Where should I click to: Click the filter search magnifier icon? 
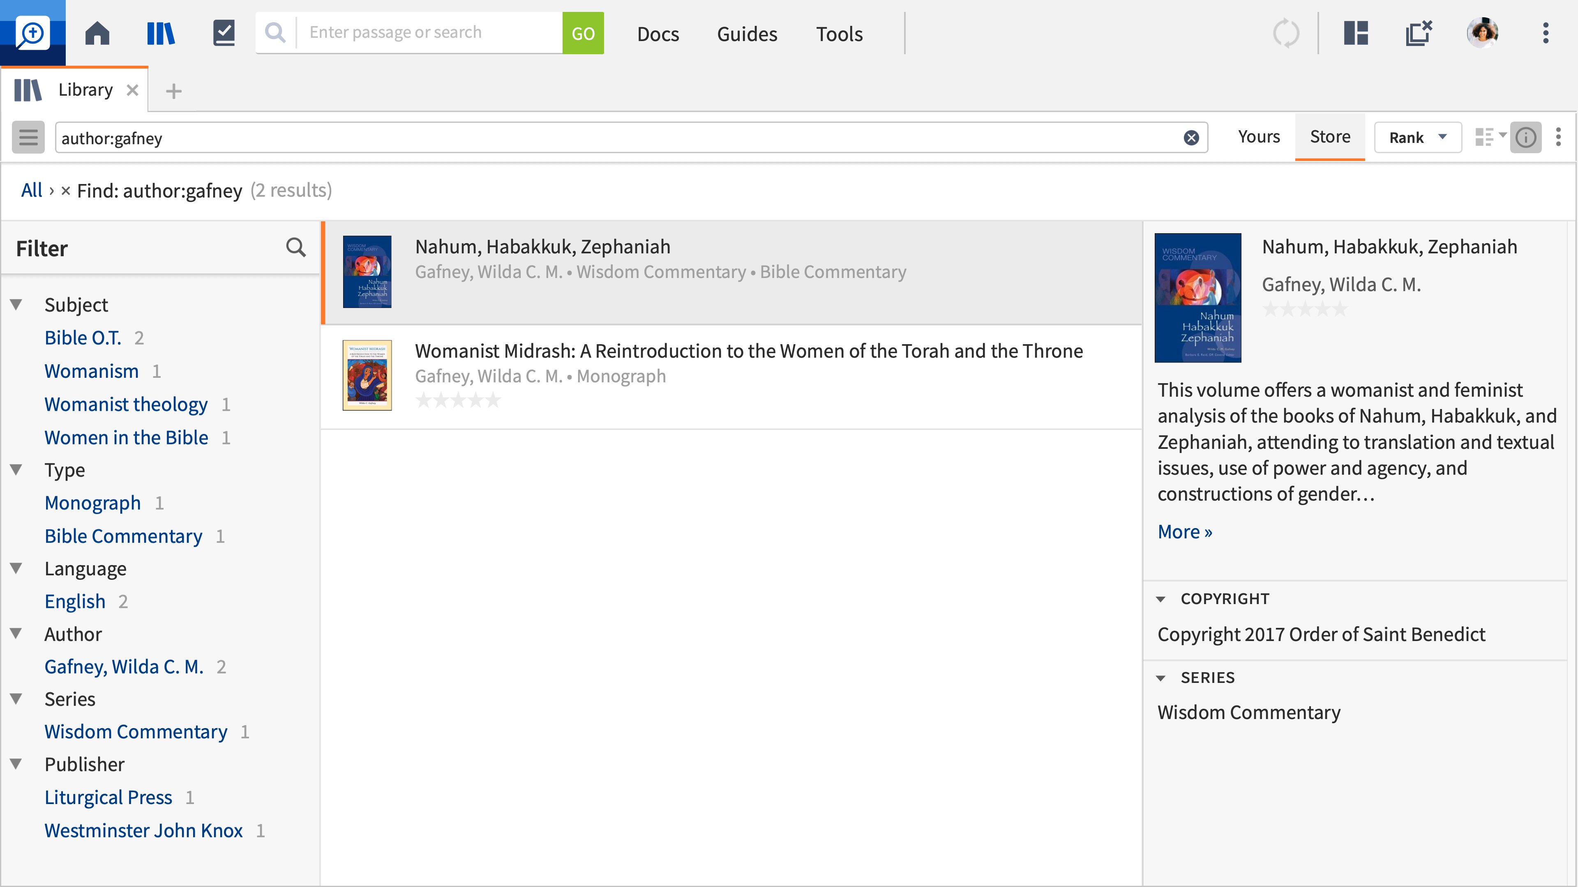click(x=296, y=248)
